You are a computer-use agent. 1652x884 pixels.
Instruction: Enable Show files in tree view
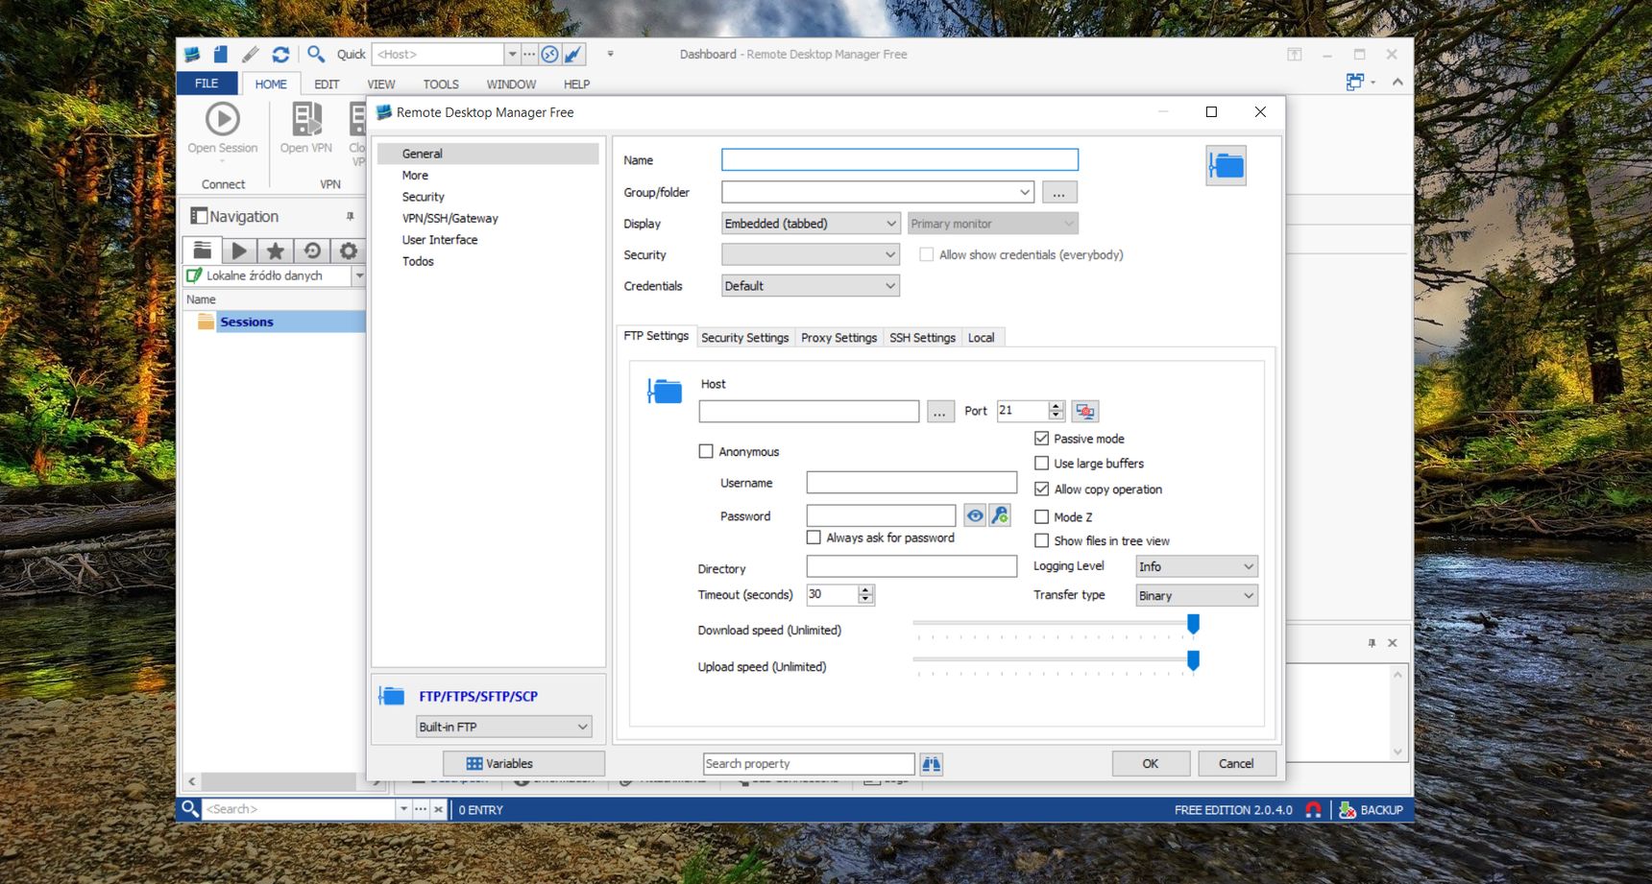(1041, 540)
